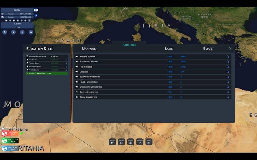Pause the game simulation
The image size is (257, 160).
14,20
